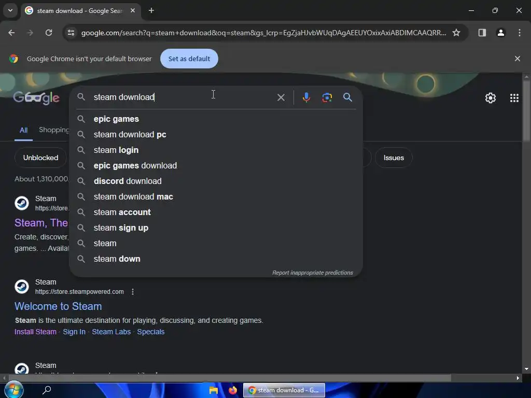
Task: Open the Steam Labs sitelink
Action: tap(111, 332)
